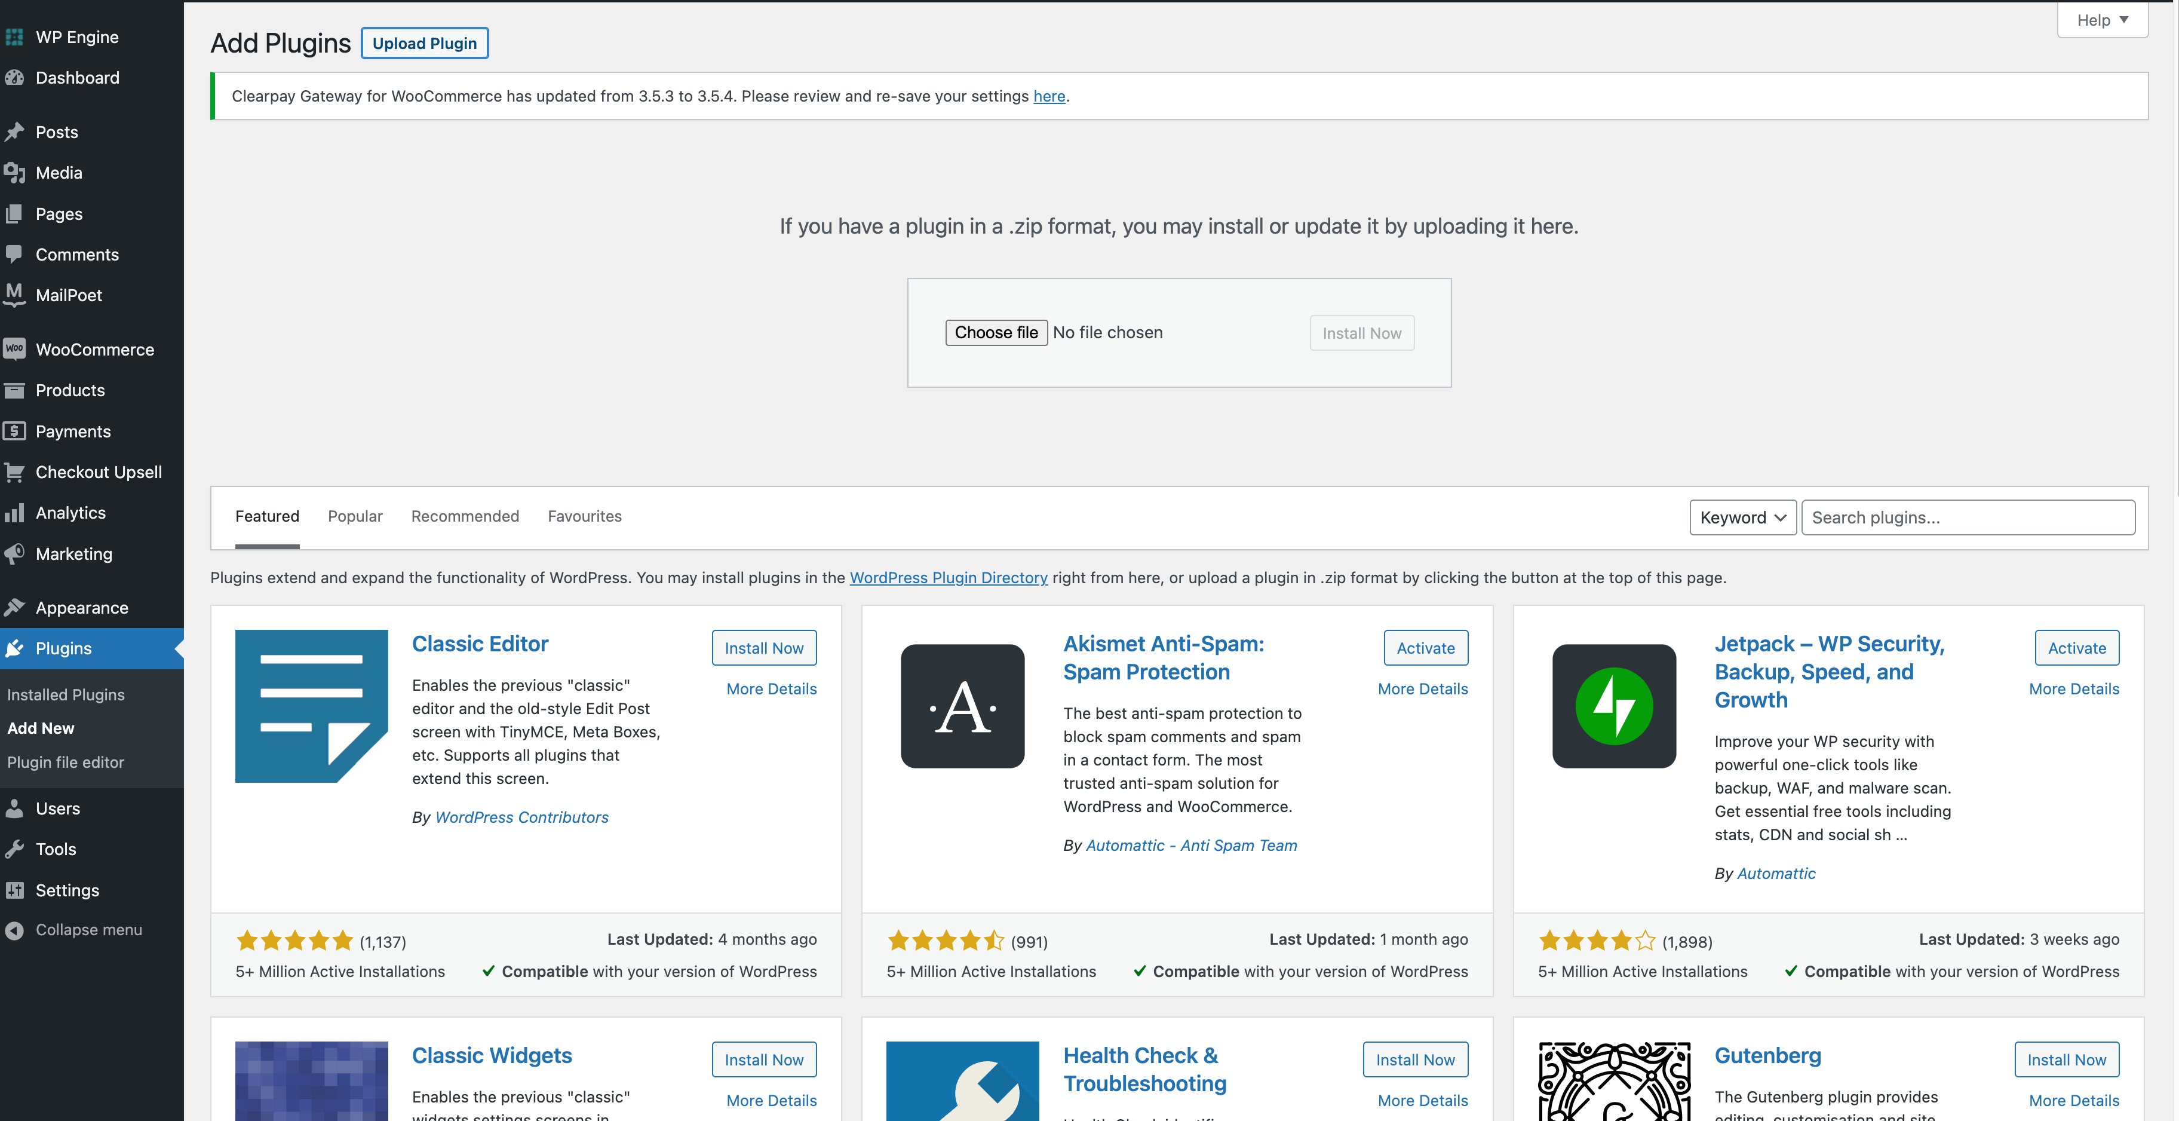The height and width of the screenshot is (1121, 2179).
Task: Click the MailPoet sidebar icon
Action: point(14,295)
